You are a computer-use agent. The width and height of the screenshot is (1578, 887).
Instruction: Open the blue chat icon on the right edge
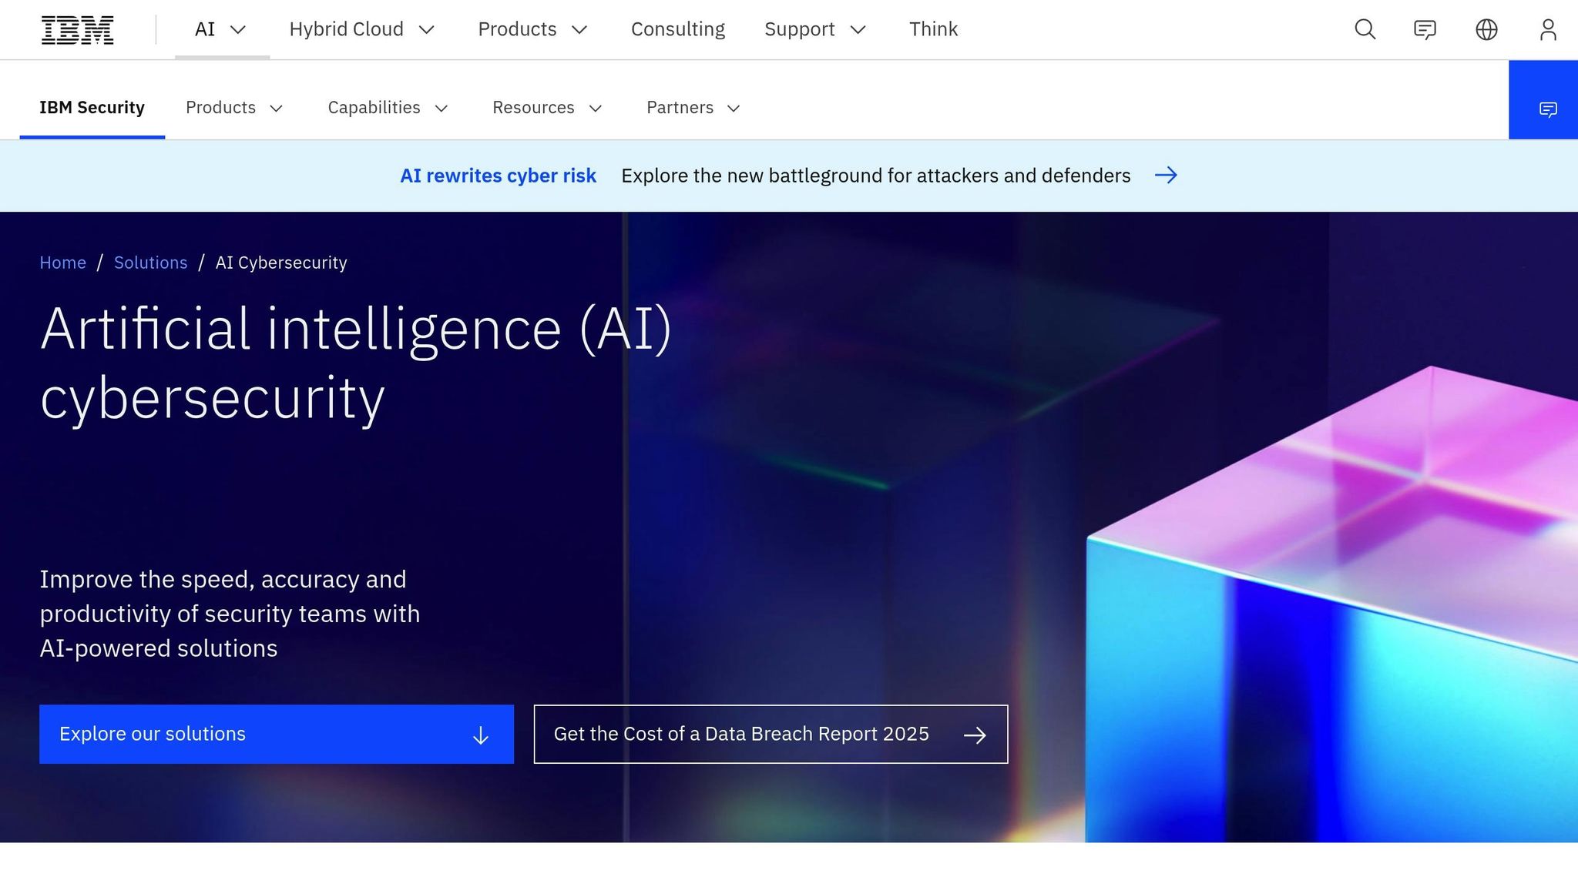[x=1548, y=109]
